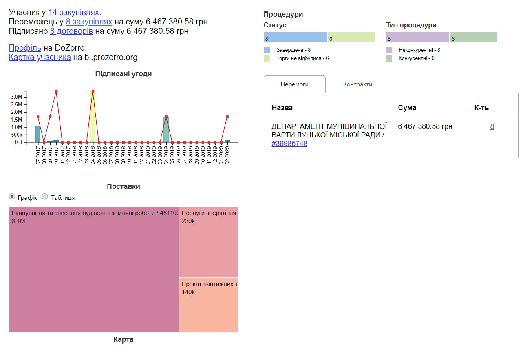Click the Послуги зберігання treemap block
The height and width of the screenshot is (348, 523).
[208, 242]
